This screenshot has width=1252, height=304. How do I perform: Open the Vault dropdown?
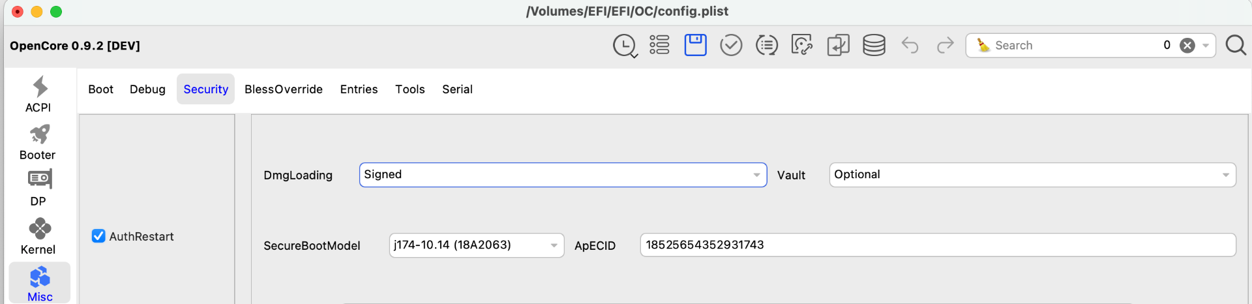(x=1225, y=175)
